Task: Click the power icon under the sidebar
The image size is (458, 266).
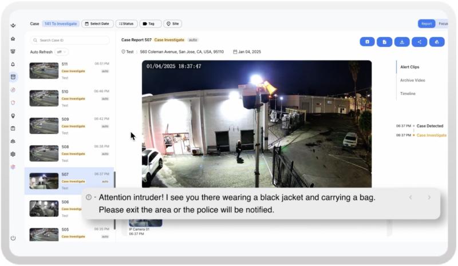Action: pyautogui.click(x=13, y=238)
